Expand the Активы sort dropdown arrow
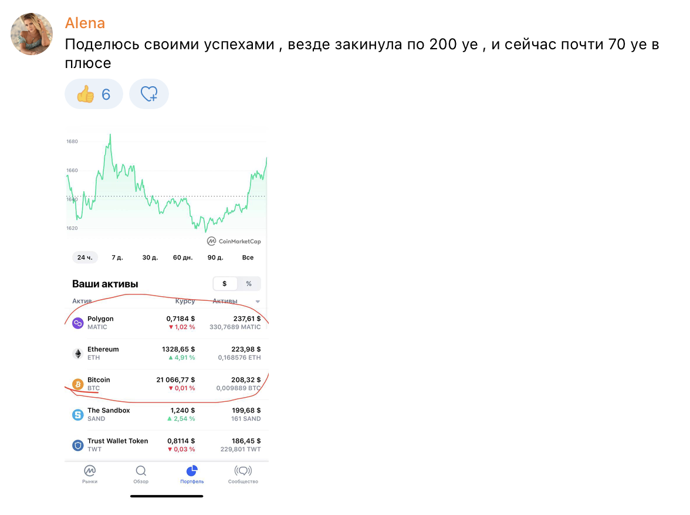Screen dimensions: 690x515 (x=258, y=302)
